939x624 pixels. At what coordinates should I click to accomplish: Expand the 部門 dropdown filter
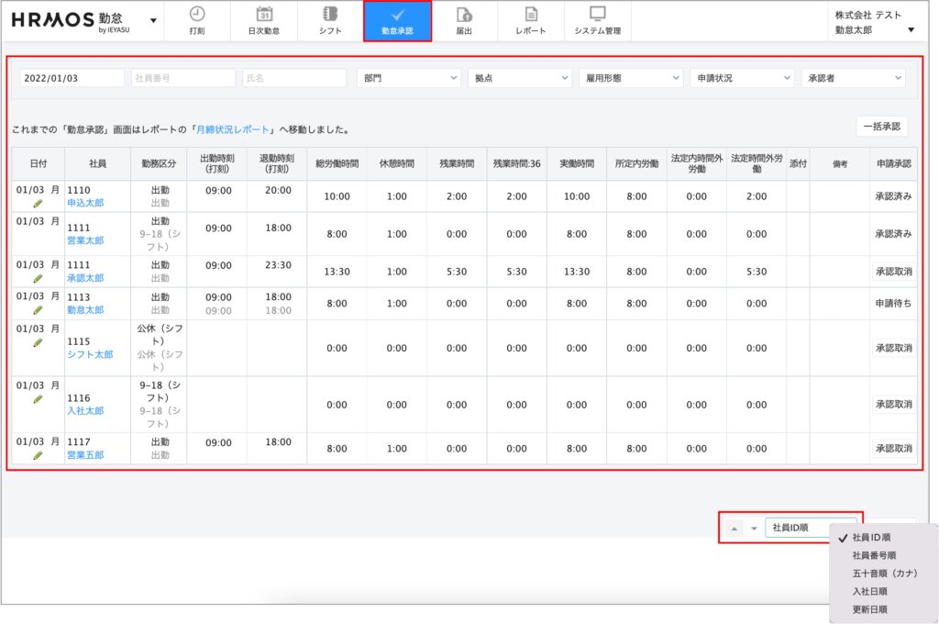(x=408, y=78)
